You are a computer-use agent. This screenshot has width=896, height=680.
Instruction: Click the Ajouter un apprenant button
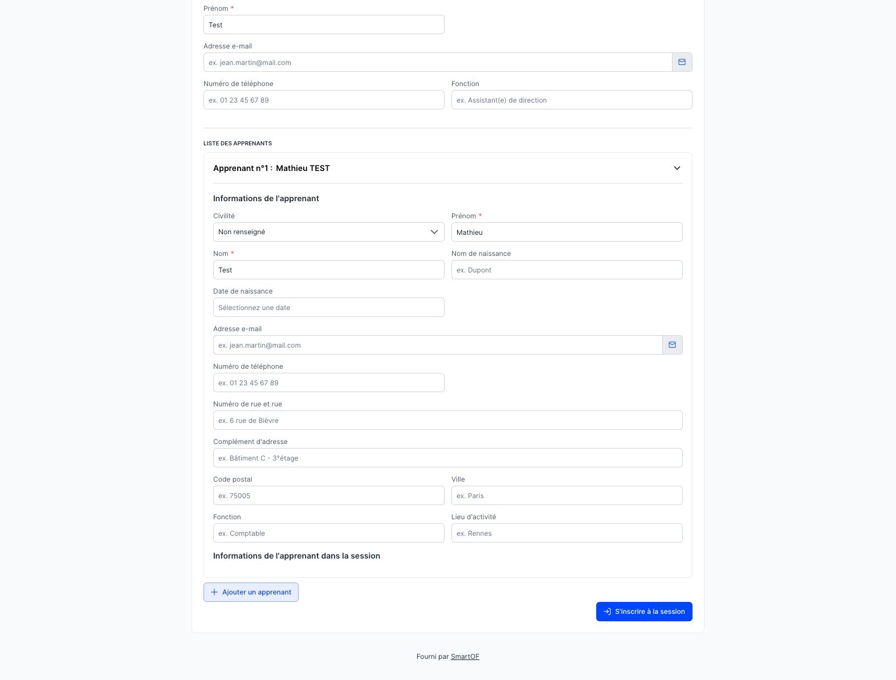point(251,592)
